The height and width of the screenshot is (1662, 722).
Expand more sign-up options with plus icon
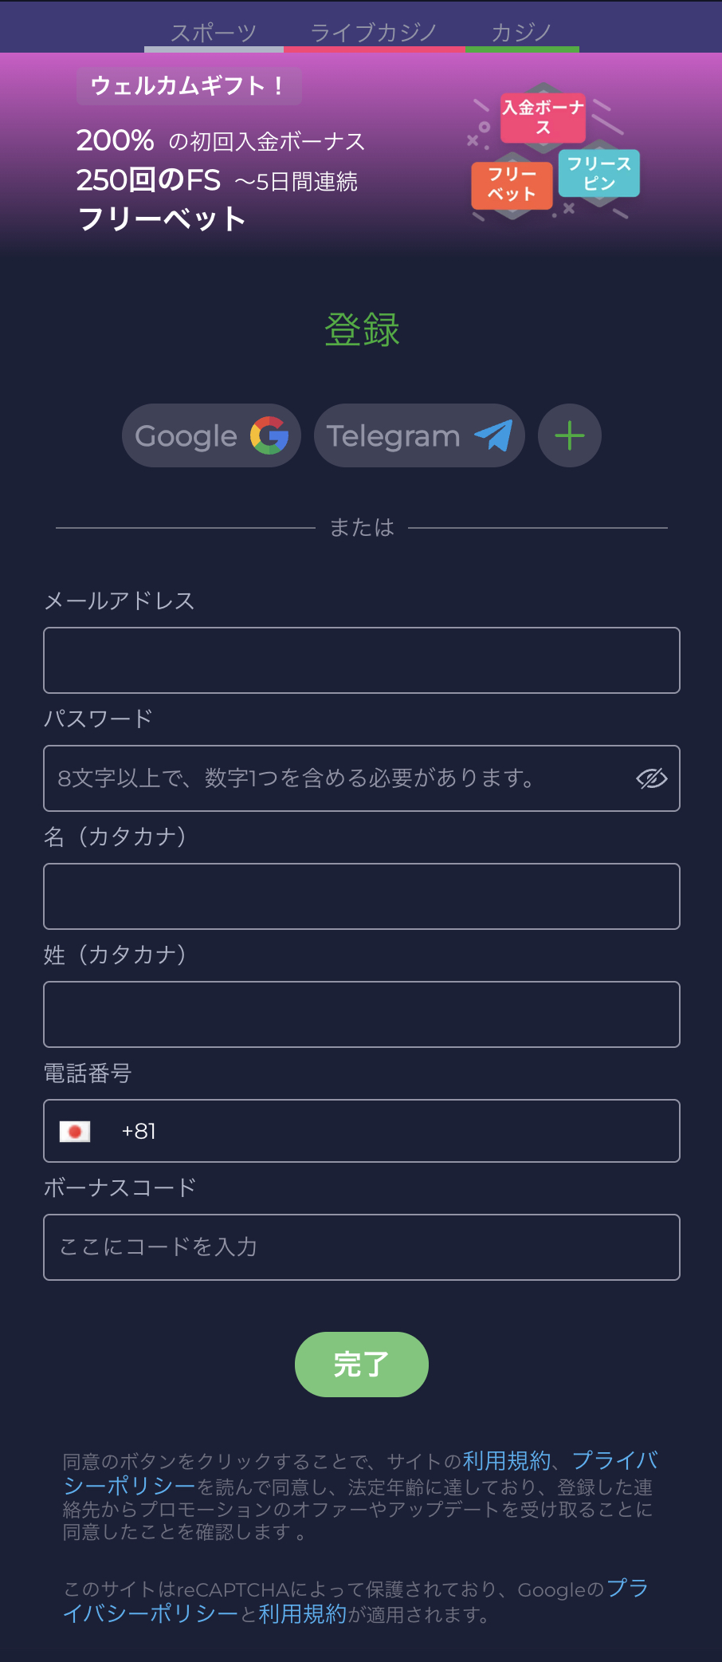tap(569, 435)
